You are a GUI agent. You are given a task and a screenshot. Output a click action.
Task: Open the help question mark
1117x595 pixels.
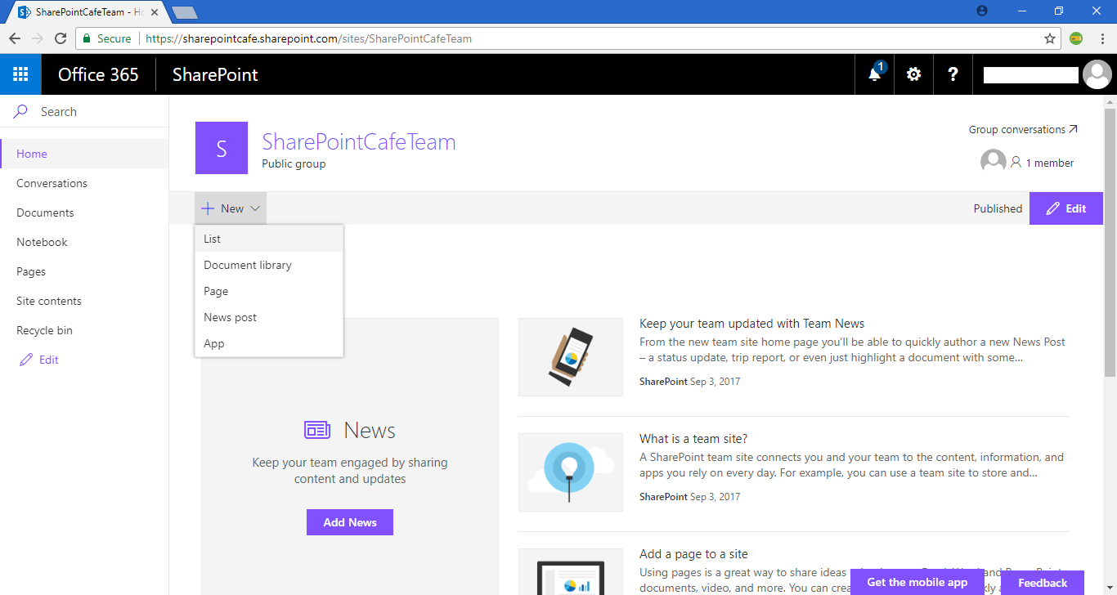(x=953, y=74)
